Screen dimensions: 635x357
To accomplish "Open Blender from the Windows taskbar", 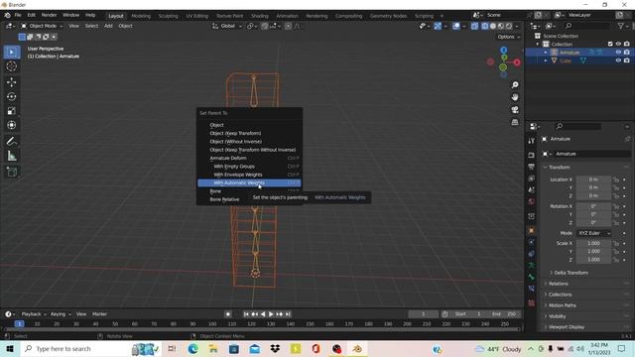I will (x=357, y=349).
